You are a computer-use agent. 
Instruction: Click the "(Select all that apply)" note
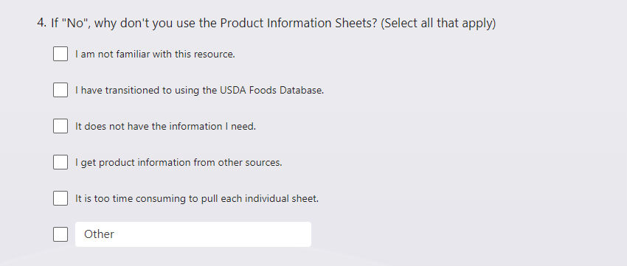click(438, 23)
